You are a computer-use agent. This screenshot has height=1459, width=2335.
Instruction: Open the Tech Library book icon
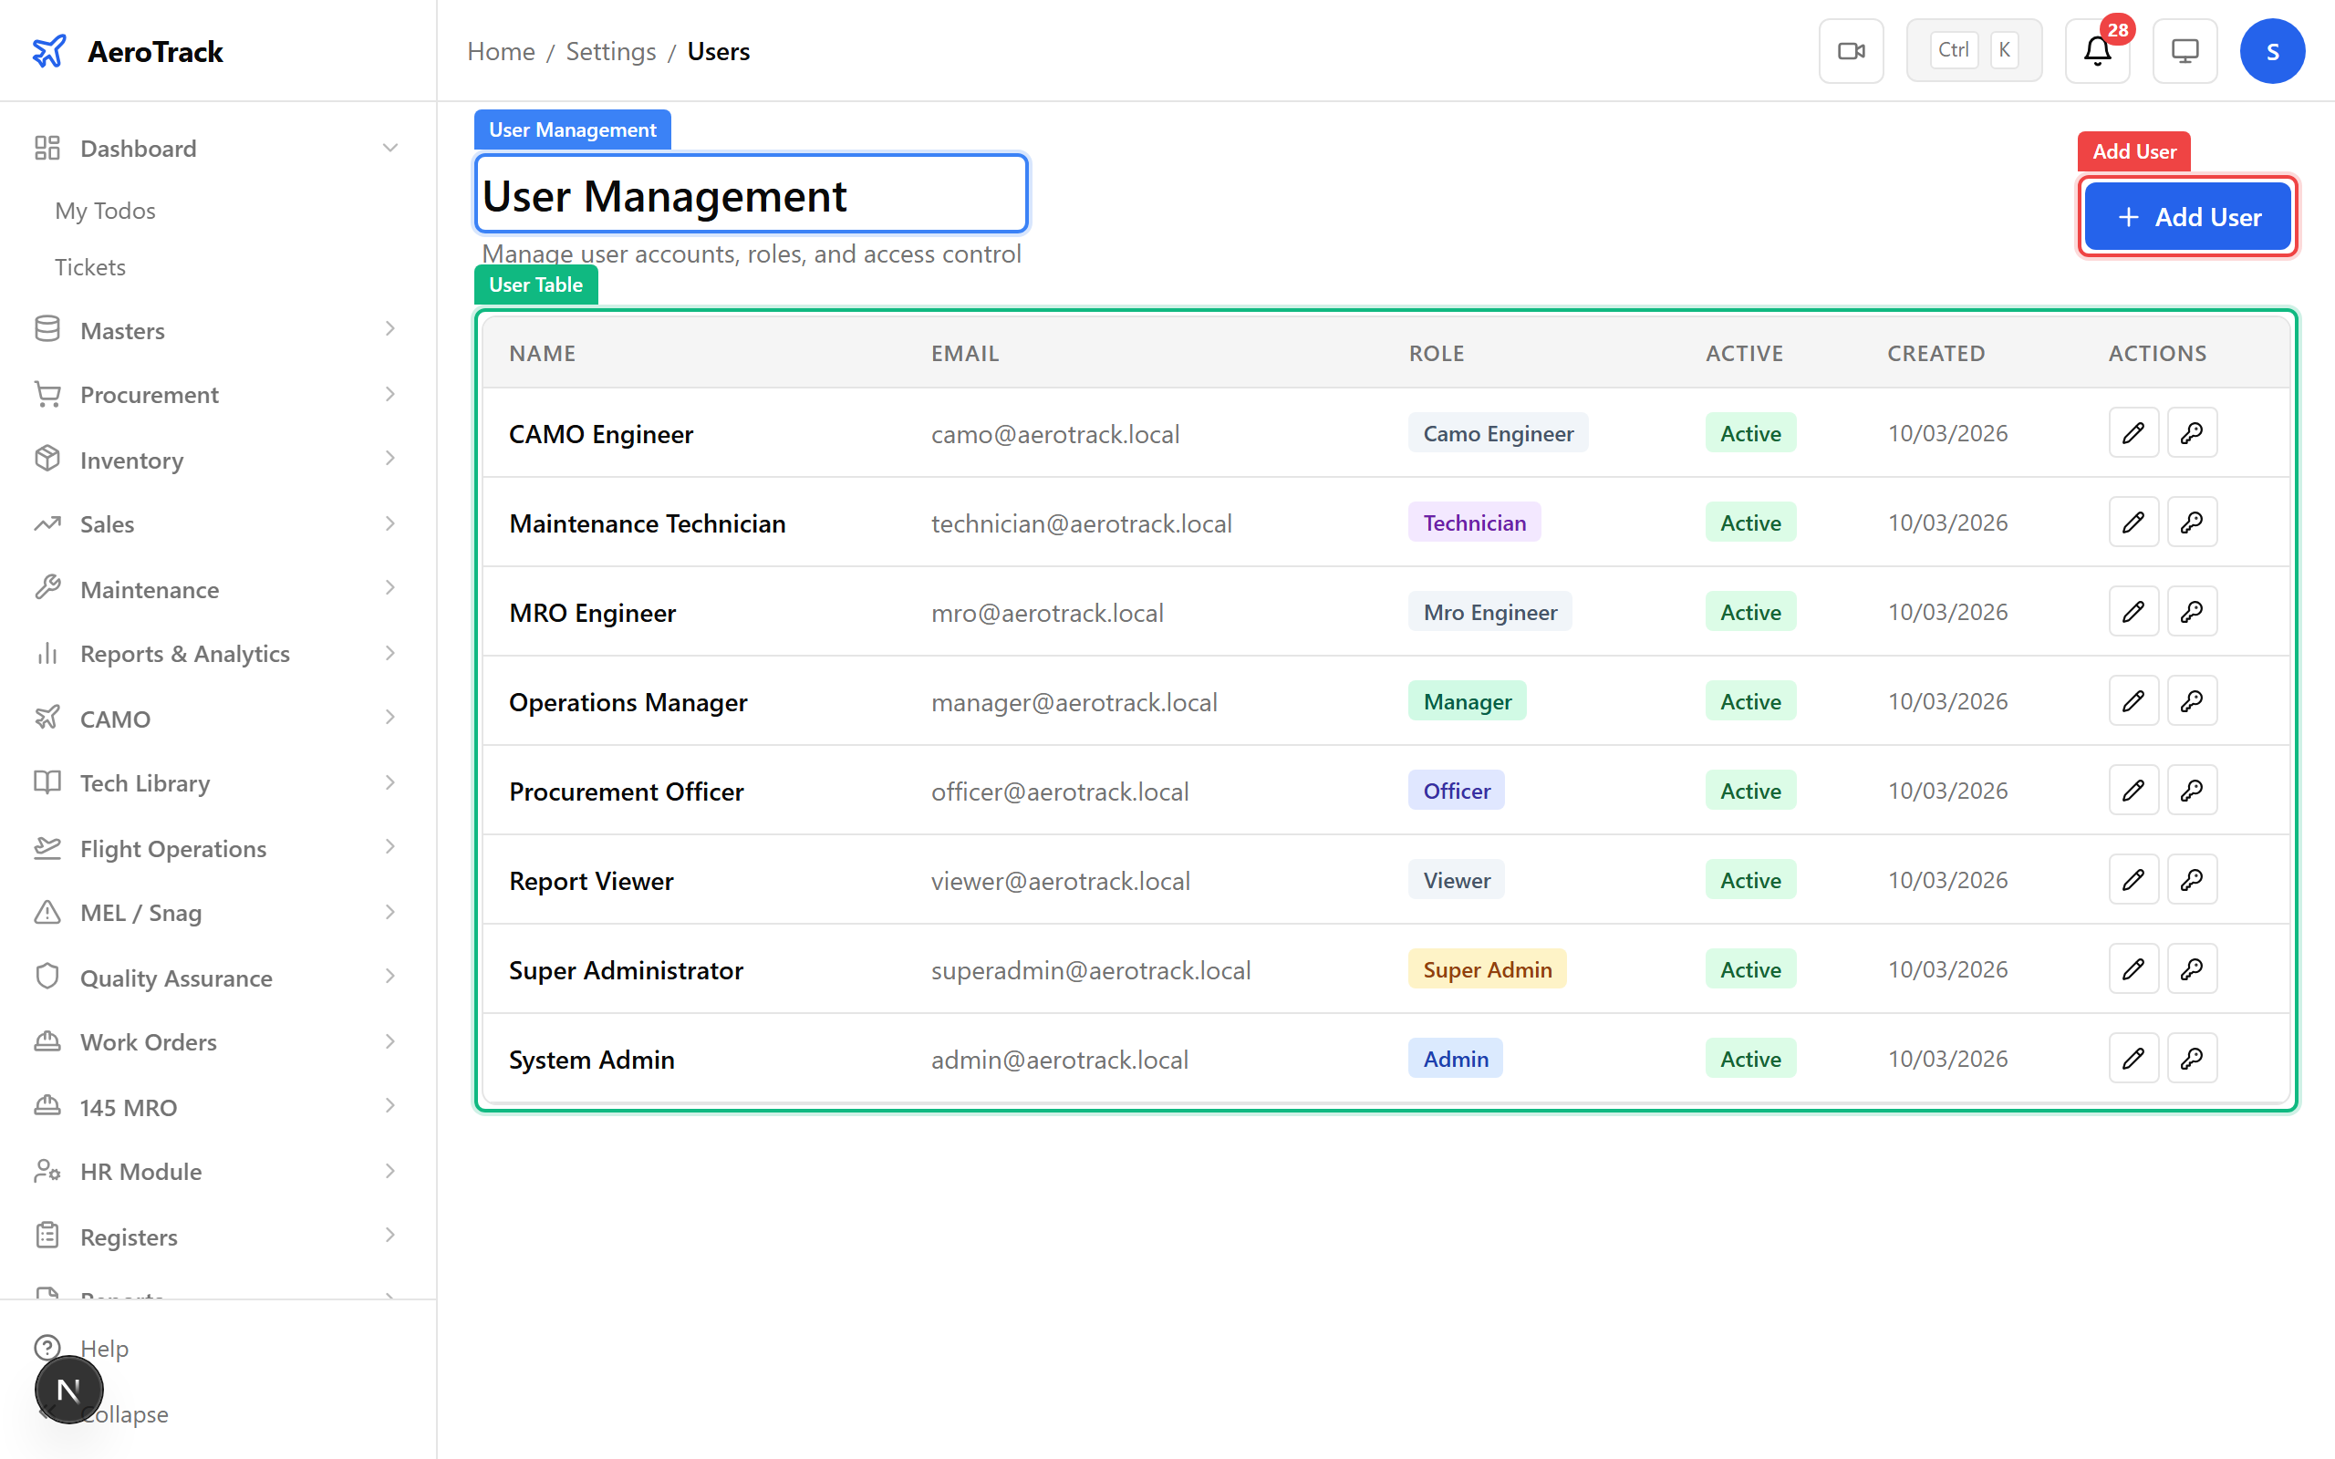47,782
